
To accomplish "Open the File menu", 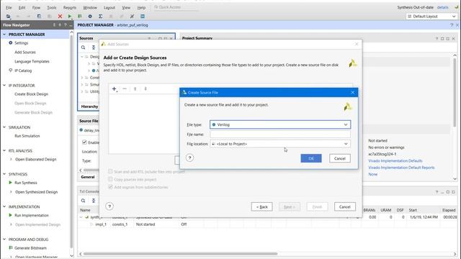I will coord(9,8).
